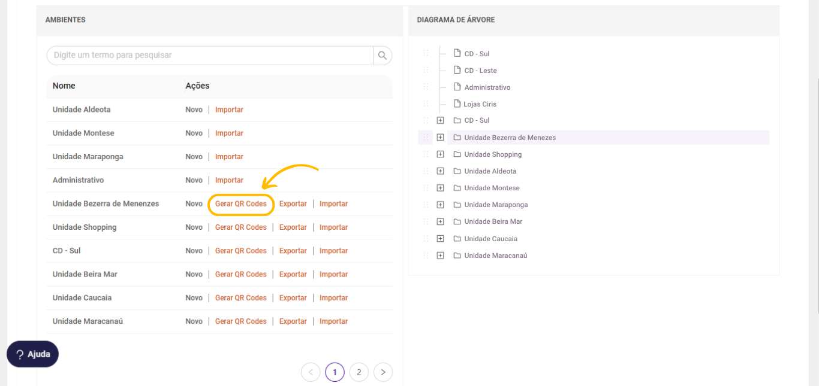Click Exportar for Unidade Shopping
This screenshot has height=386, width=819.
coord(293,227)
